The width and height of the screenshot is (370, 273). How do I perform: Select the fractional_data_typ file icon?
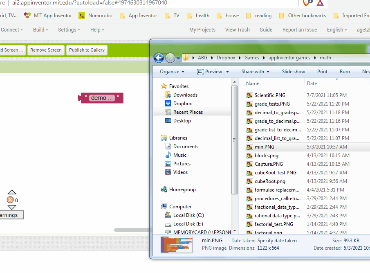[x=249, y=207]
